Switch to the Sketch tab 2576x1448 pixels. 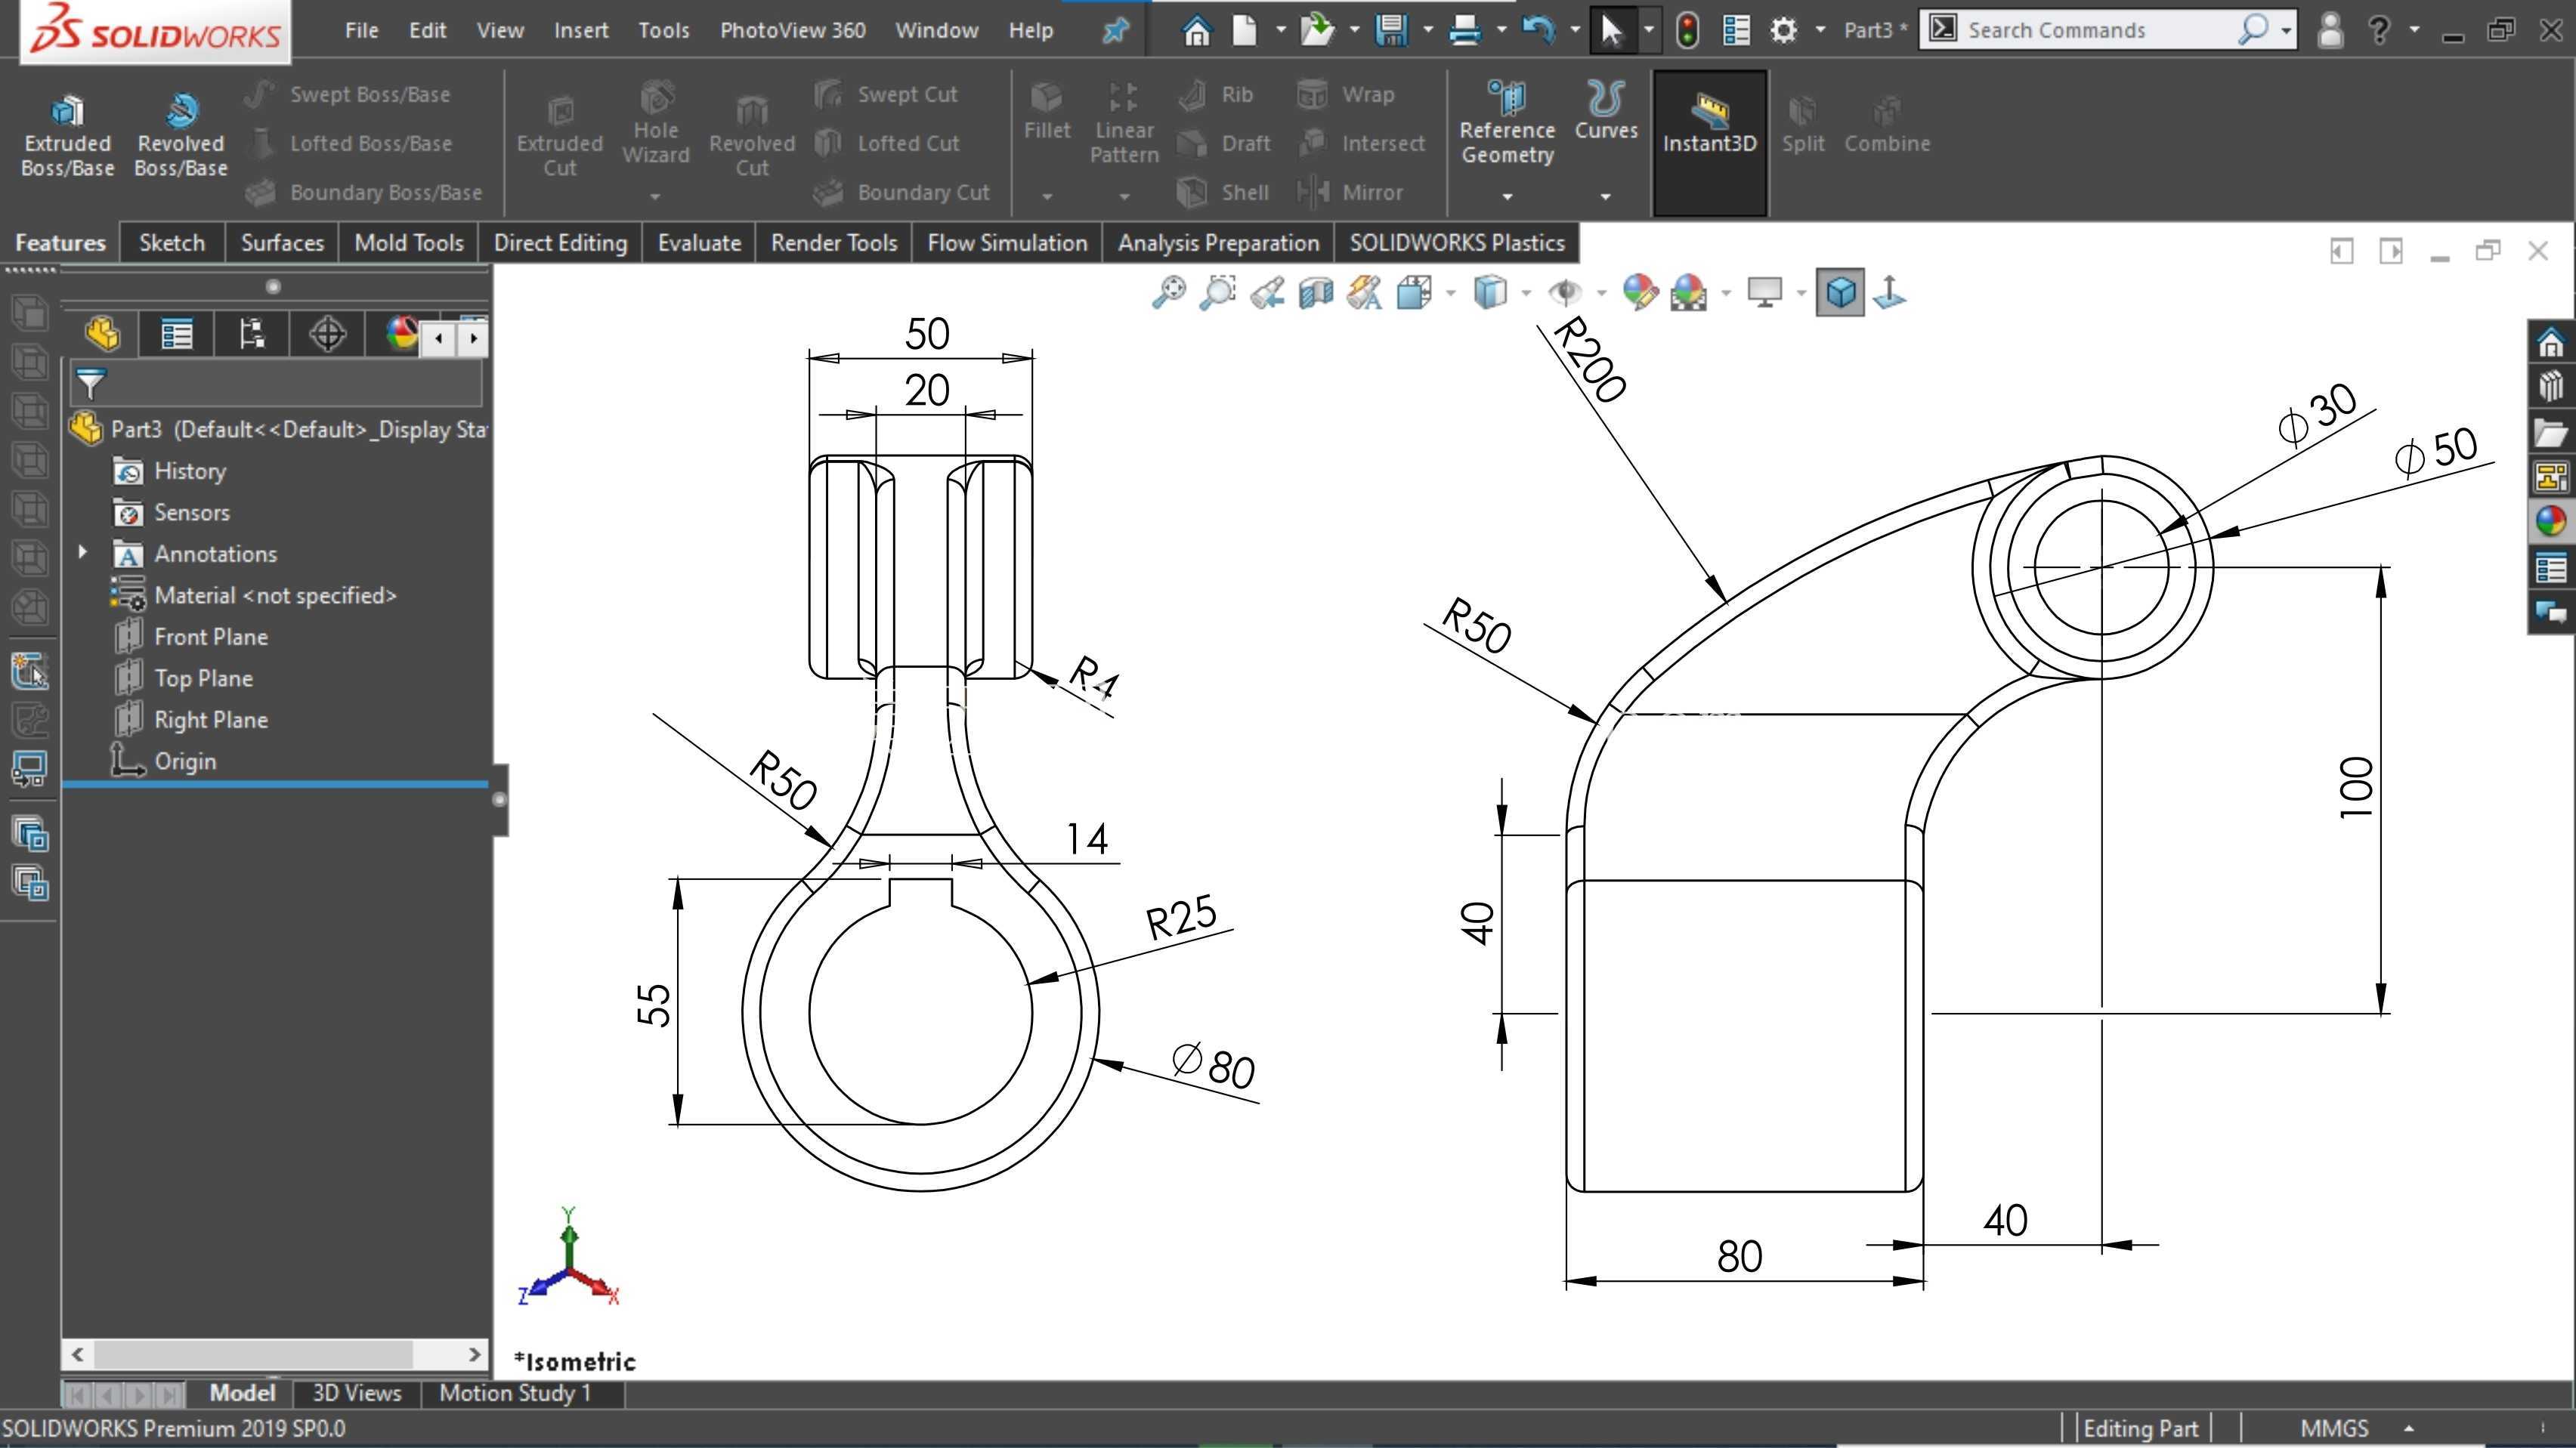pos(172,242)
